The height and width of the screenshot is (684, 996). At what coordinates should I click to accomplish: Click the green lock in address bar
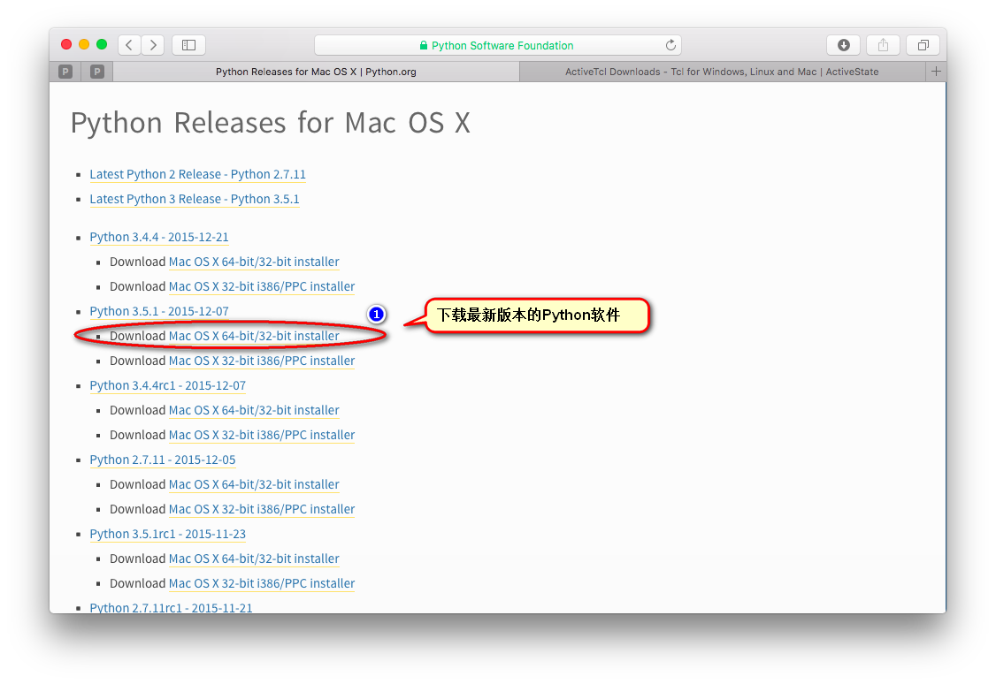[423, 46]
